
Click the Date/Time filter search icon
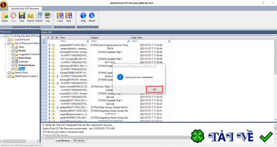pyautogui.click(x=169, y=41)
